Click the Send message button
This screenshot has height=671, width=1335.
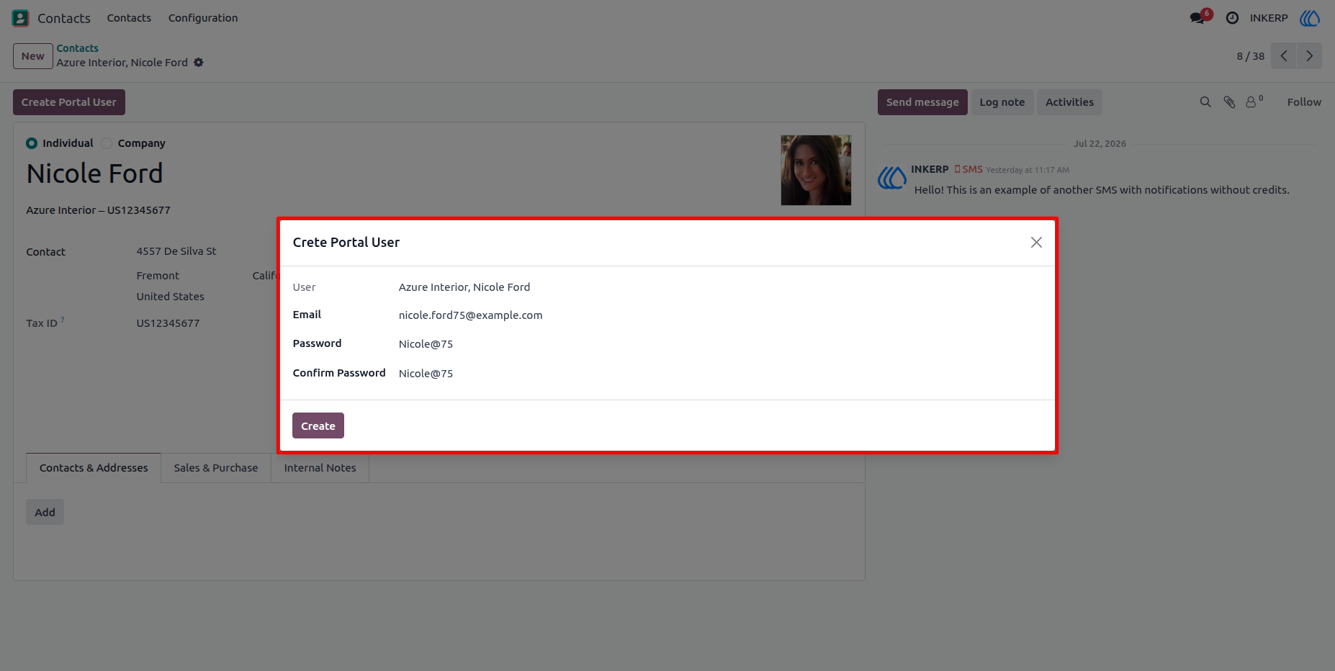click(x=922, y=102)
